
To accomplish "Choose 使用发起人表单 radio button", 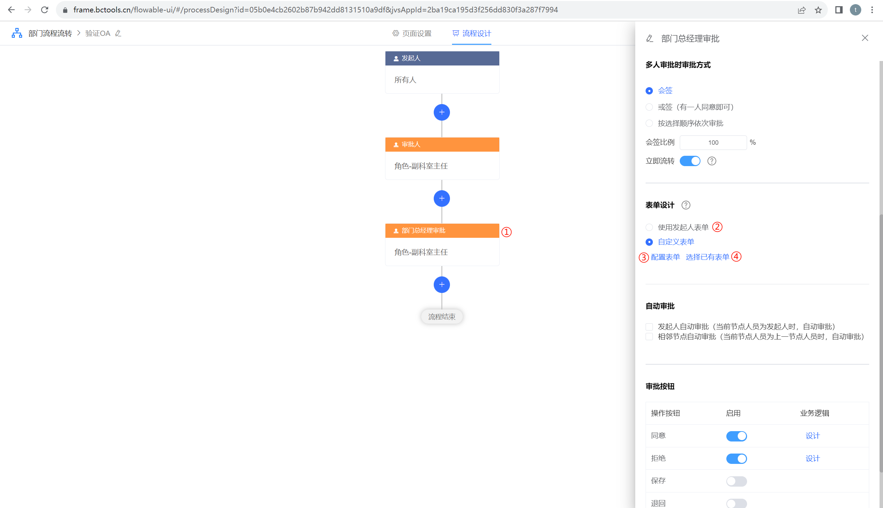I will tap(649, 227).
